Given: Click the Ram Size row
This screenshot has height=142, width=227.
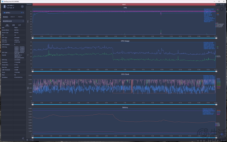Looking at the screenshot, I should 13,67.
